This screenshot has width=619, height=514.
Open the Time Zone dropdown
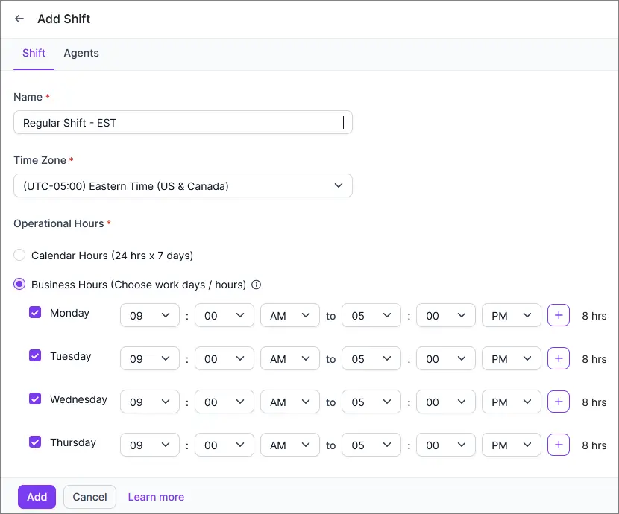click(x=183, y=185)
